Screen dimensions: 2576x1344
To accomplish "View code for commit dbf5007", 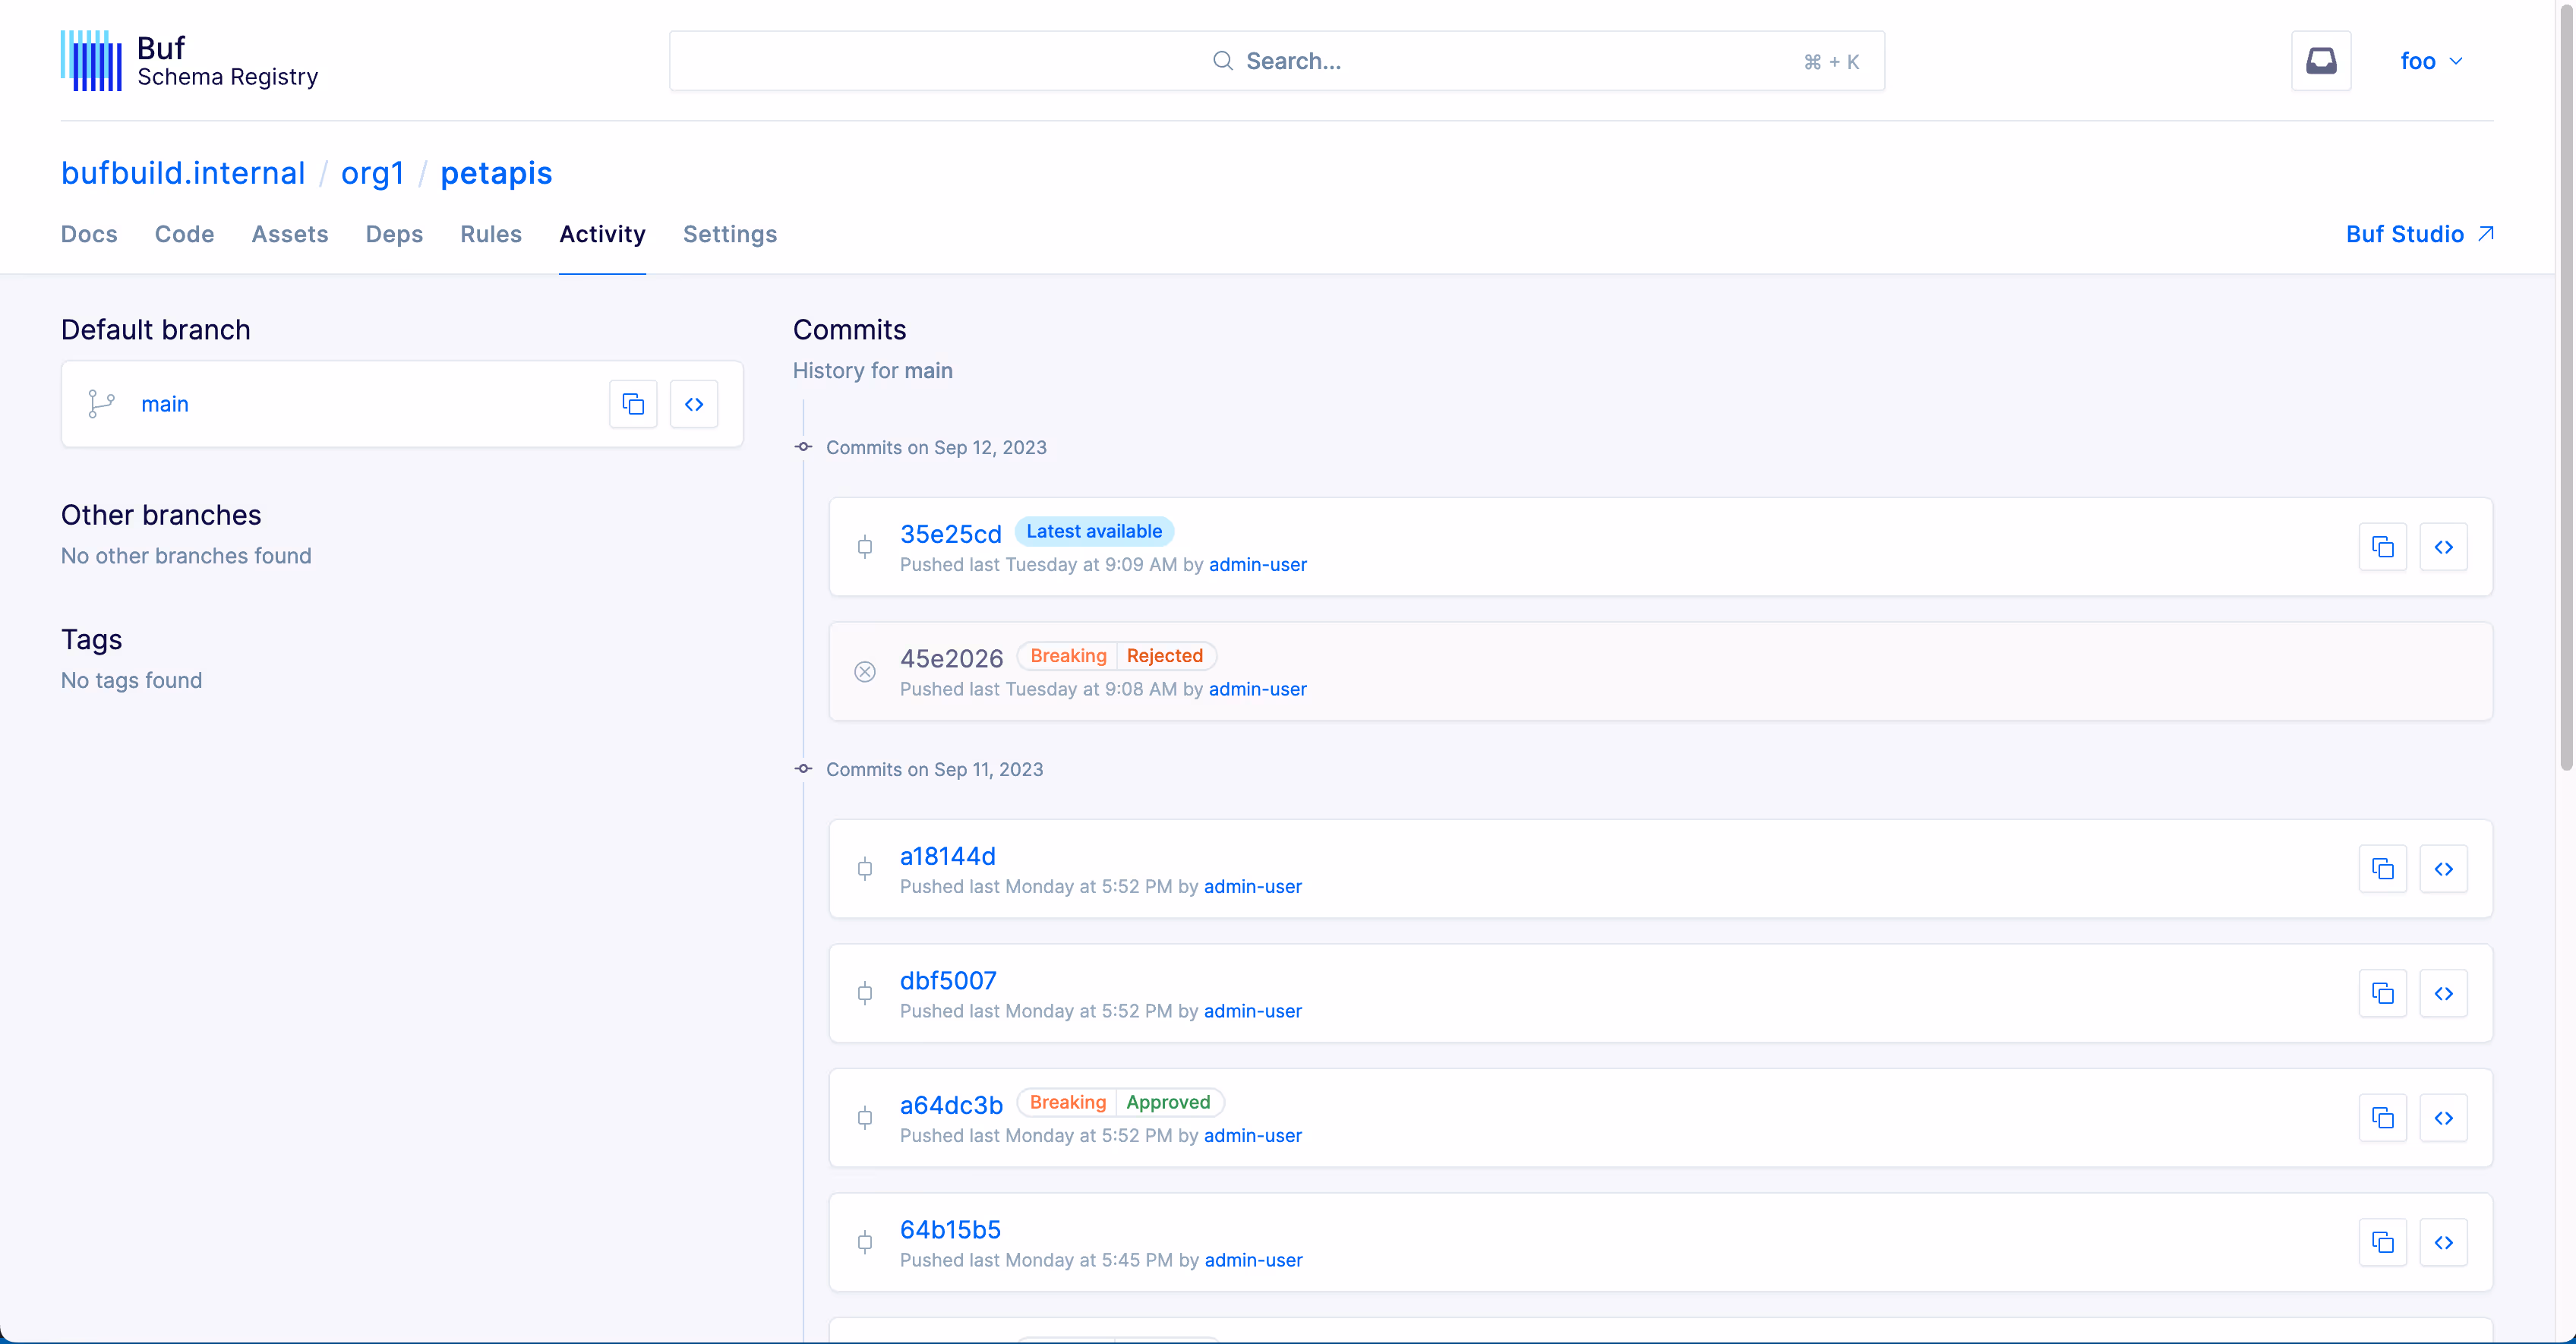I will click(2444, 993).
